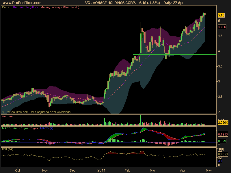Click the 4.5 price axis label
The width and height of the screenshot is (231, 173).
pyautogui.click(x=220, y=36)
